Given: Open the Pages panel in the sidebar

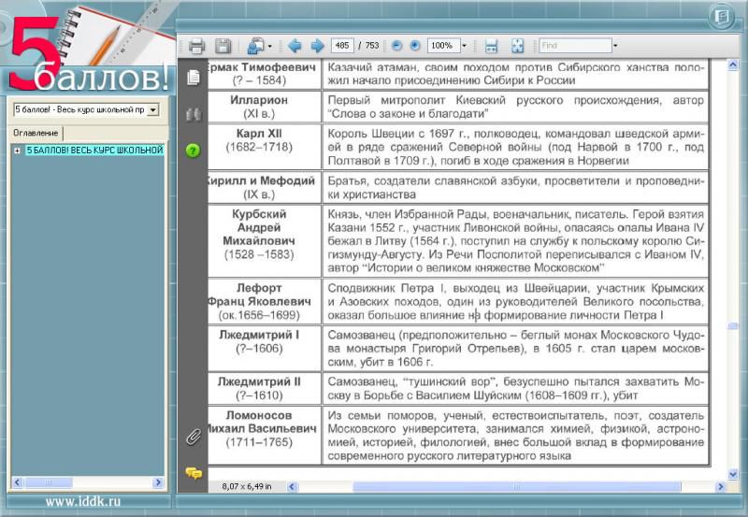Looking at the screenshot, I should point(194,78).
